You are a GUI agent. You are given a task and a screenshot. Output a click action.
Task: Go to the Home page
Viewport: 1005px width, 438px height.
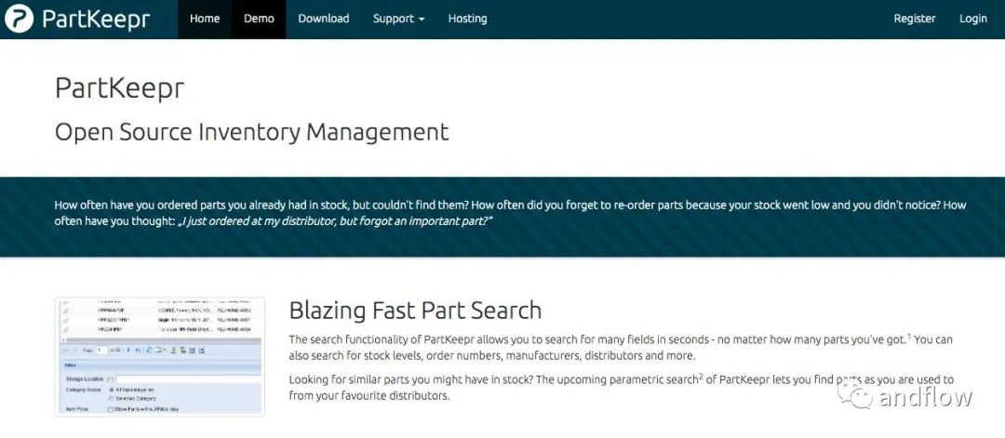(205, 19)
